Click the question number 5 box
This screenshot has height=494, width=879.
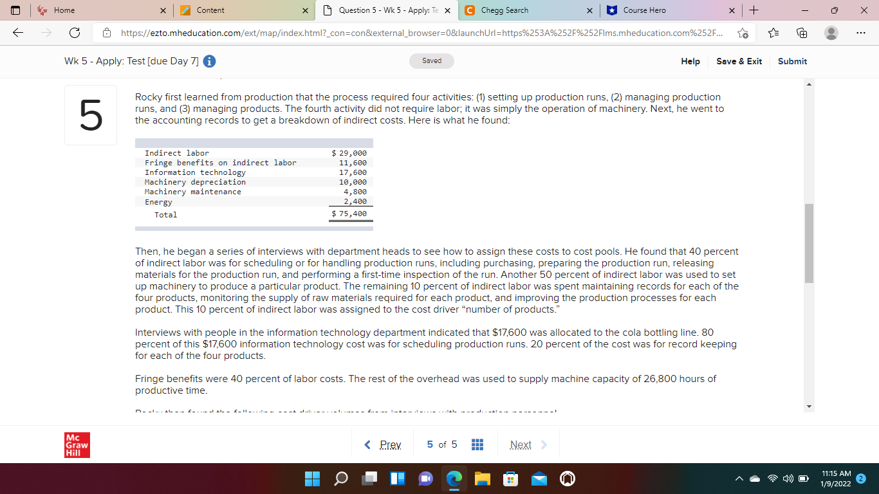click(x=91, y=115)
